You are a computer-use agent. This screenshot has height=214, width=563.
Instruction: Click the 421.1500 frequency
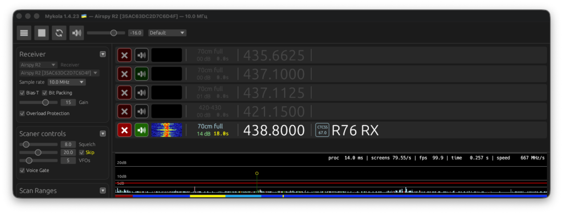pos(274,112)
